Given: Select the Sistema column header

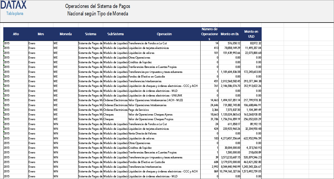Looking at the screenshot, I should pos(90,34).
